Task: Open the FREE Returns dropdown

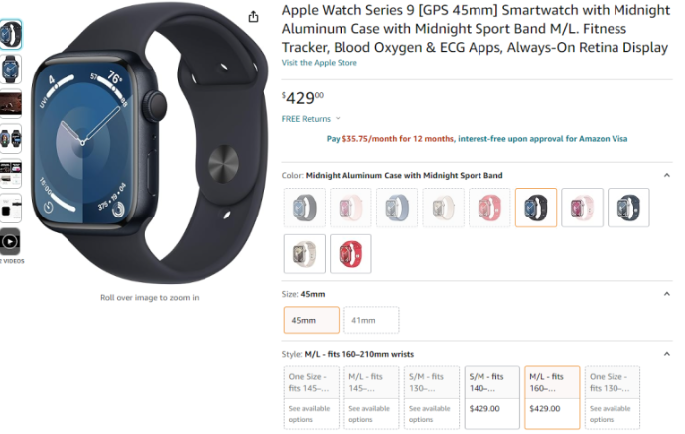Action: pos(311,119)
